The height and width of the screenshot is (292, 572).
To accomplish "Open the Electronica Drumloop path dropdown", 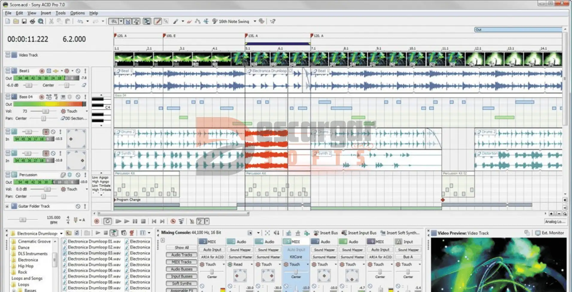I will (61, 233).
